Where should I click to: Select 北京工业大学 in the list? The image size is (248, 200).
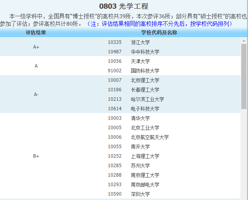tap(145, 128)
